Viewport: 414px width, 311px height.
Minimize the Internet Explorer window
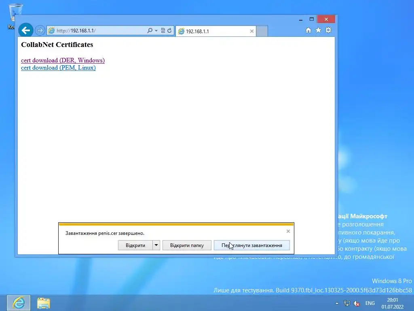click(301, 19)
